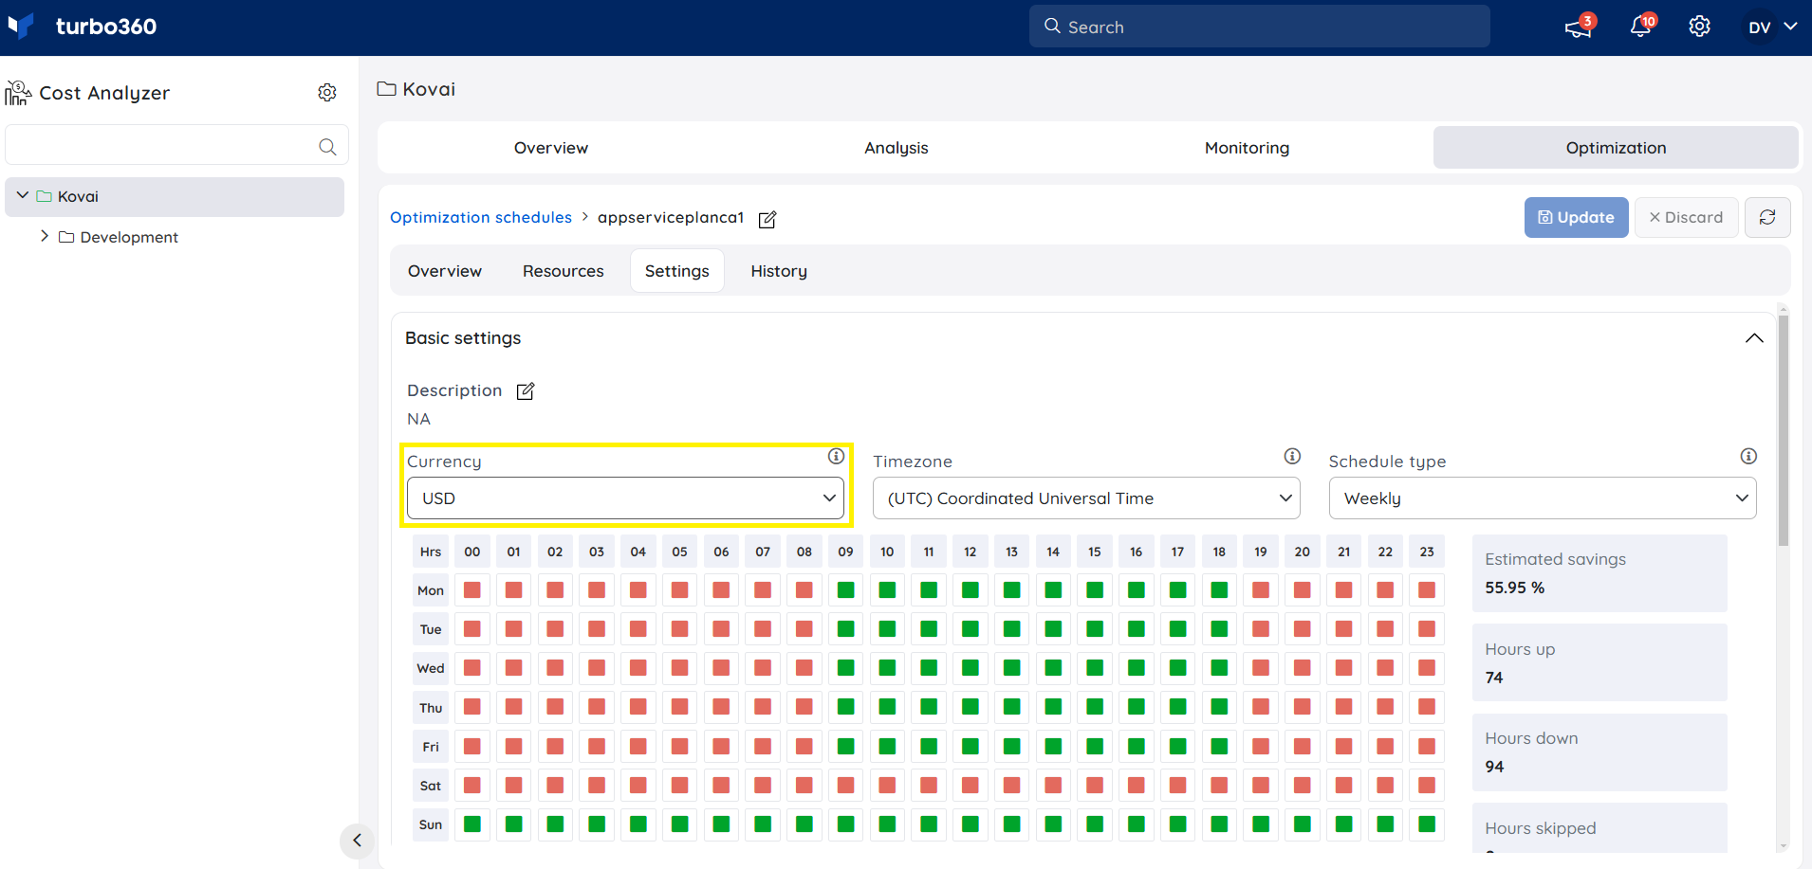Open the Cost Analyzer settings gear
Image resolution: width=1812 pixels, height=869 pixels.
click(x=327, y=92)
